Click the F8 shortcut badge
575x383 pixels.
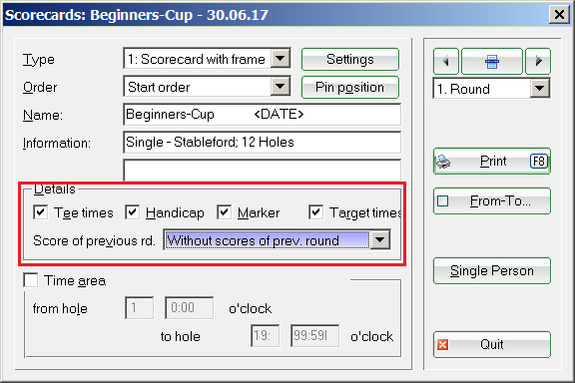pos(539,162)
